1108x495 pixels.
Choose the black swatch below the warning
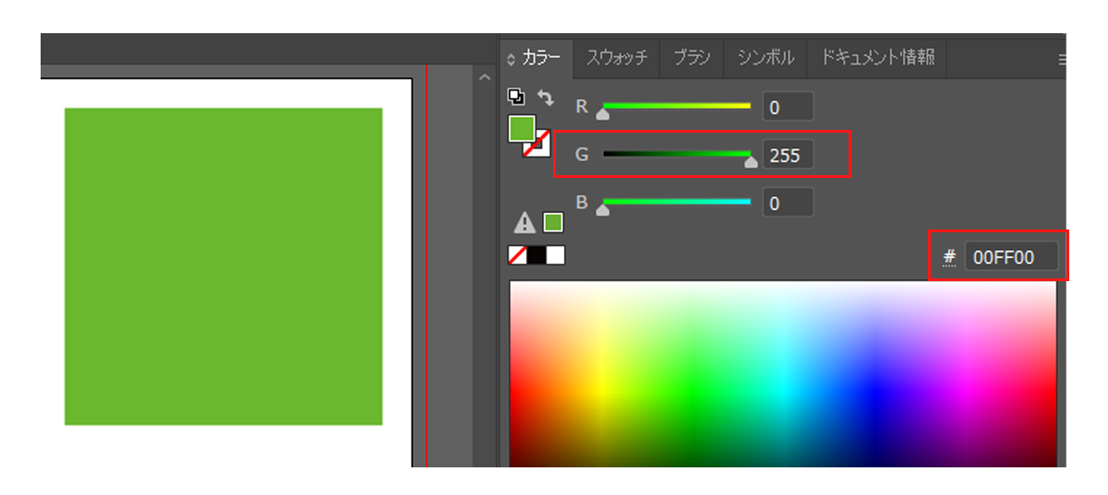[536, 255]
